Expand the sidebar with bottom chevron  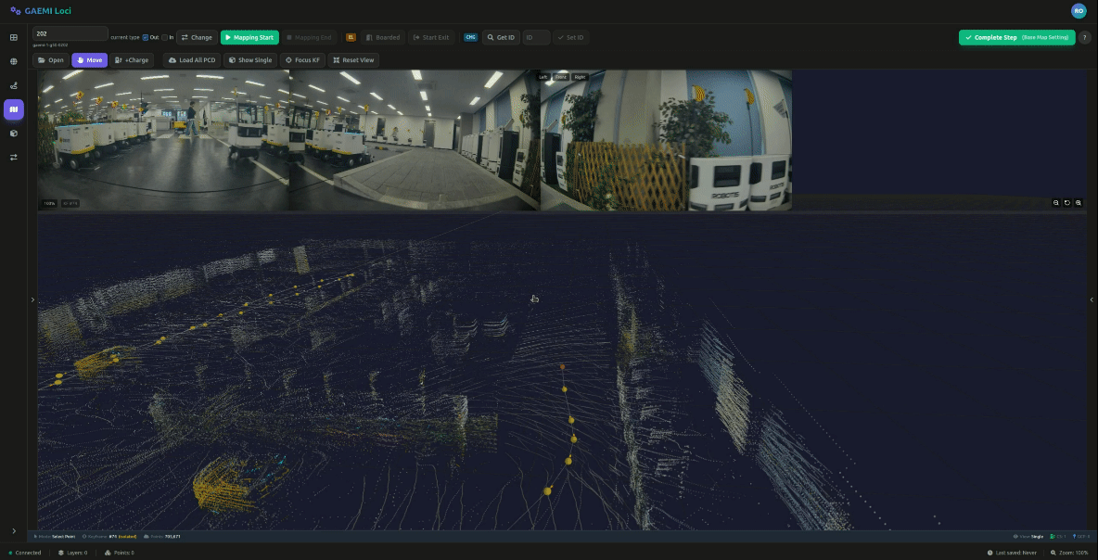click(13, 531)
